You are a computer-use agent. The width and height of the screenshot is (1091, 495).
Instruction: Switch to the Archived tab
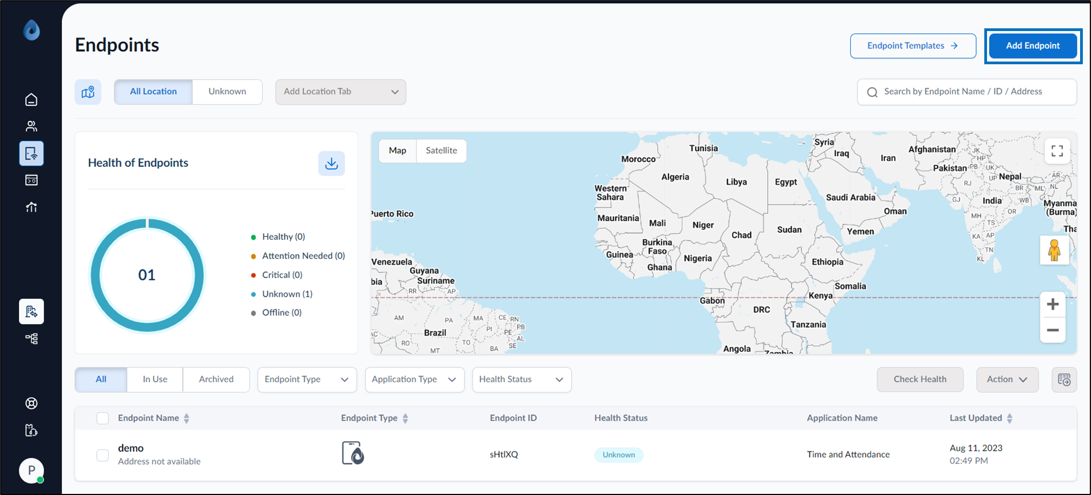(x=216, y=380)
